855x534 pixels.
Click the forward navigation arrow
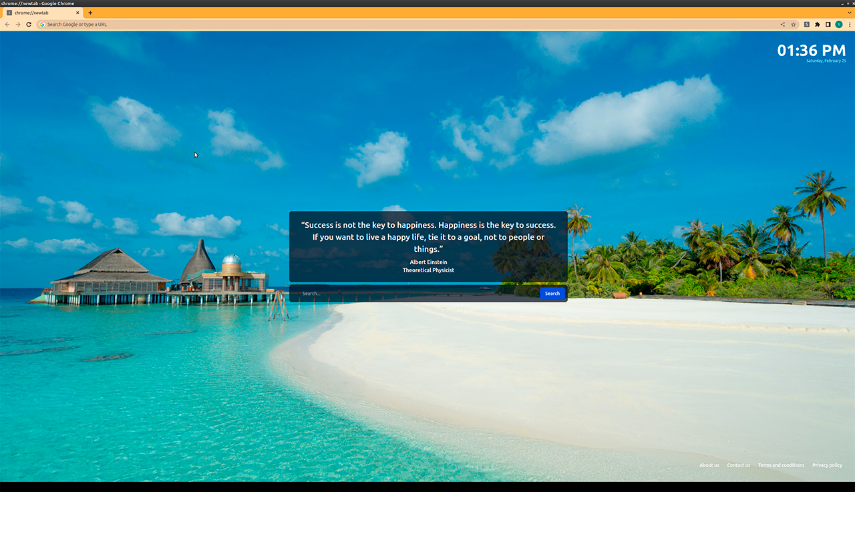[18, 25]
